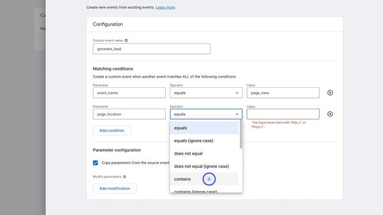Focus the page_view Value field
The width and height of the screenshot is (383, 215).
(x=283, y=93)
